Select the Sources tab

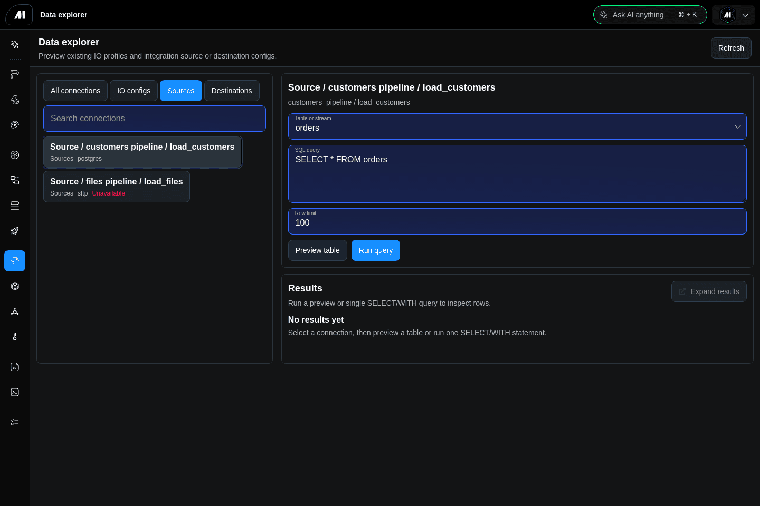coord(181,91)
